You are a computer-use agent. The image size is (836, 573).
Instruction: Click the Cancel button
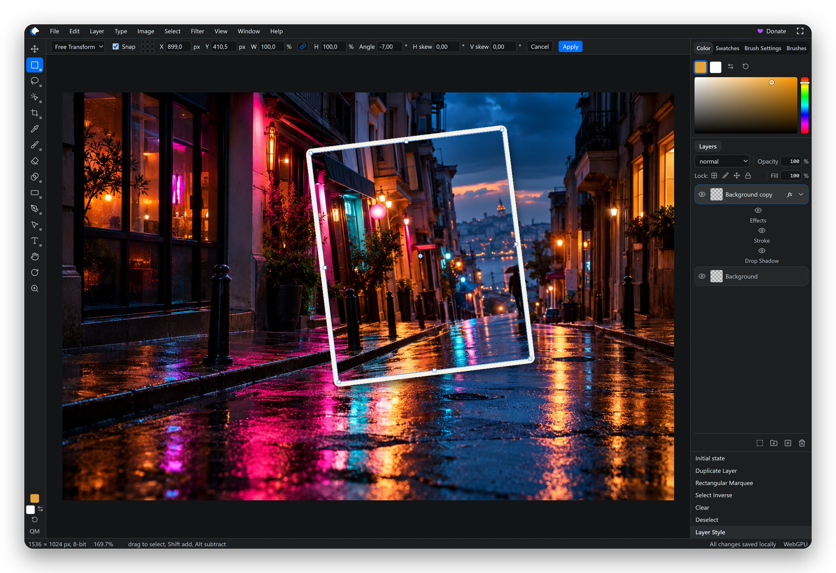(x=540, y=47)
